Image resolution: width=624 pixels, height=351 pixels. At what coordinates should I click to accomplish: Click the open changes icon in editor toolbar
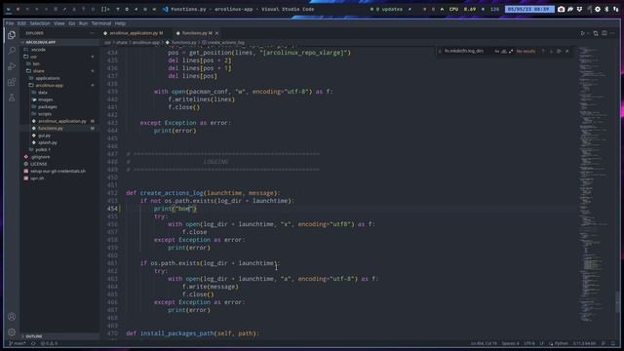click(x=596, y=33)
